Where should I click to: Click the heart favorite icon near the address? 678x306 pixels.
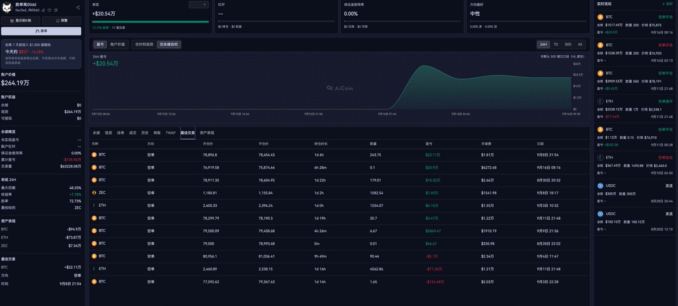49,10
